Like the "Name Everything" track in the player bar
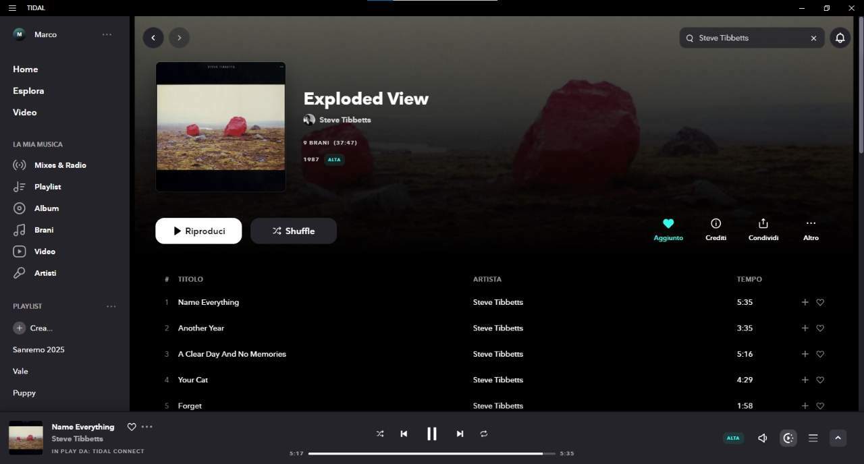864x464 pixels. [x=132, y=427]
